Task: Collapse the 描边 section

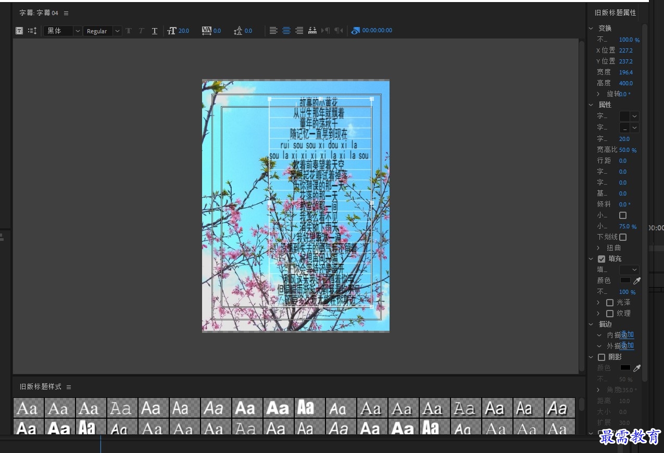Action: coord(591,325)
